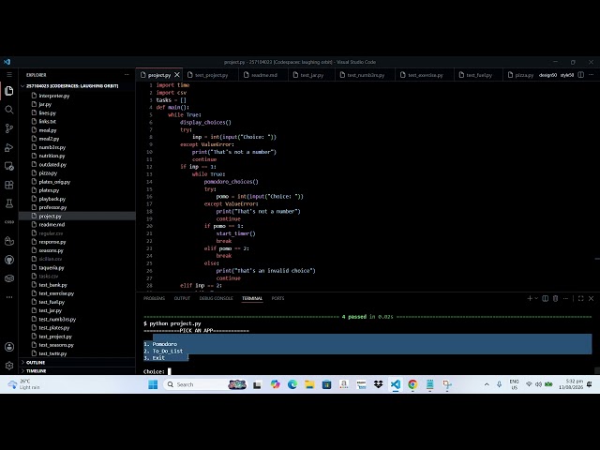Screen dimensions: 600x450
Task: Open the Ports panel tab
Action: pos(277,298)
